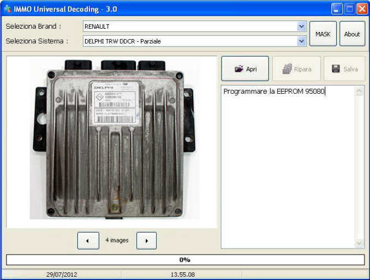Minimize the IMMO Universal Decoding window
The height and width of the screenshot is (280, 370).
337,9
